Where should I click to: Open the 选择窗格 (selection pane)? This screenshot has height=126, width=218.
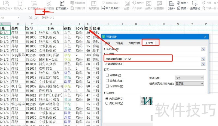pyautogui.click(x=195, y=5)
